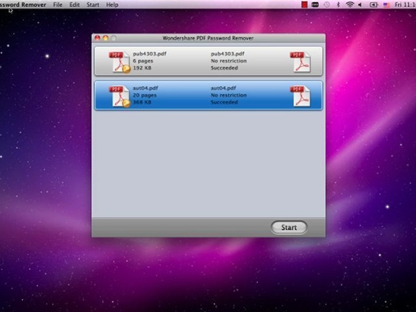Viewport: 416px width, 312px height.
Task: Minimize the PDF Password Remover window
Action: tap(106, 38)
